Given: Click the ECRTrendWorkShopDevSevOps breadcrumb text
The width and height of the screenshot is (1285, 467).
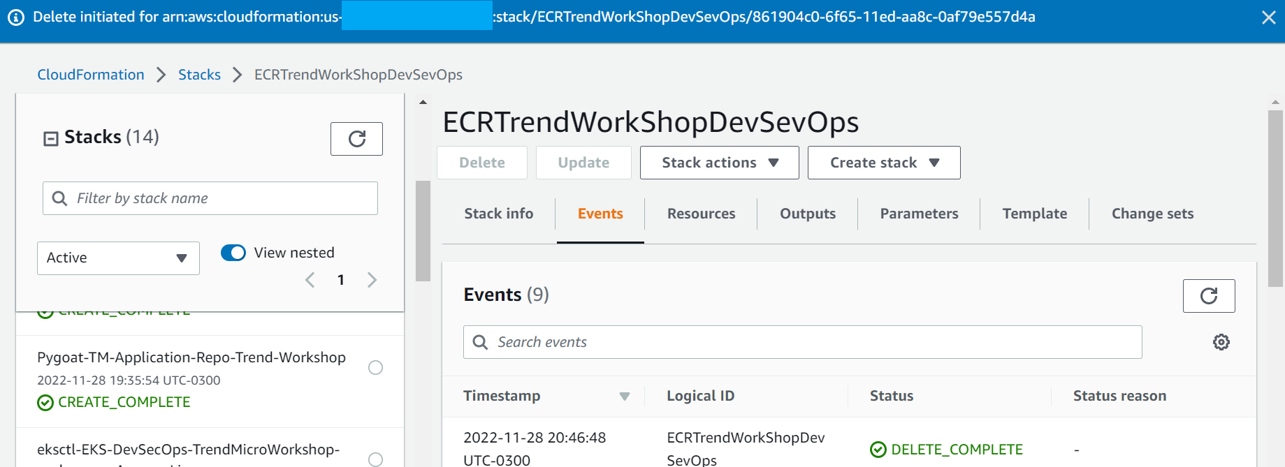Looking at the screenshot, I should [x=358, y=75].
